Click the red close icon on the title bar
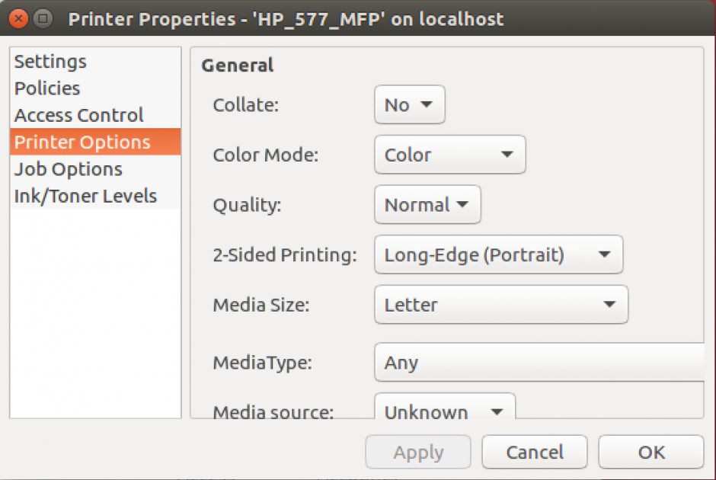 click(x=18, y=18)
